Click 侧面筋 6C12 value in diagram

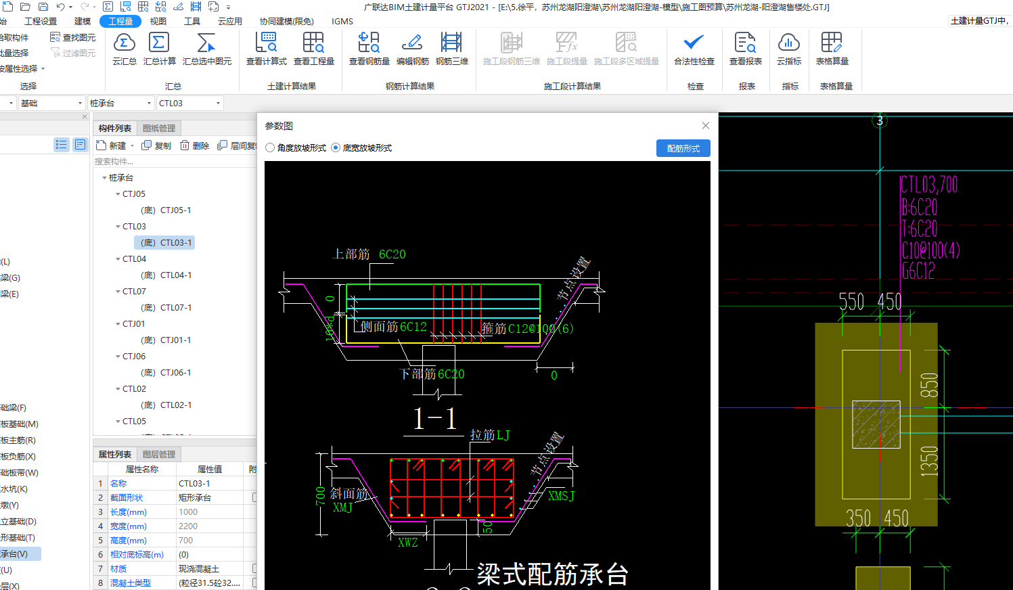413,327
